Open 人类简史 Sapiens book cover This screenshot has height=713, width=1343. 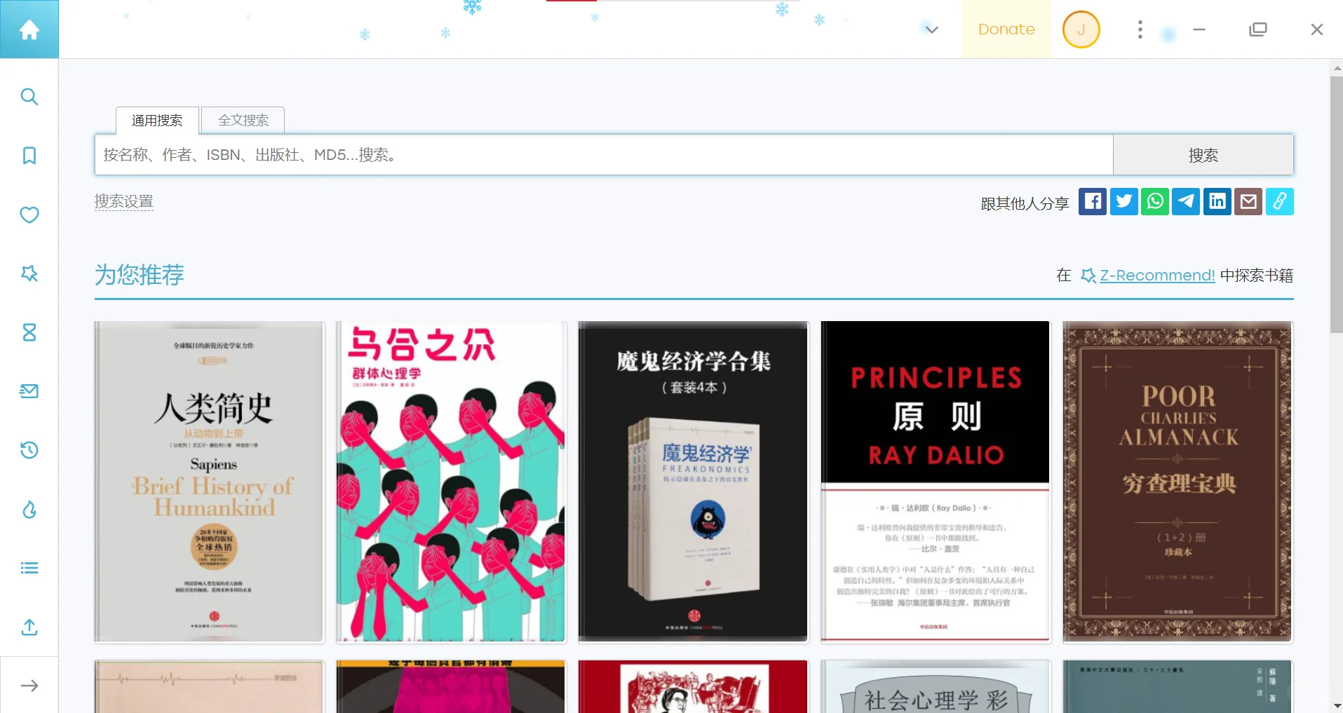tap(210, 482)
